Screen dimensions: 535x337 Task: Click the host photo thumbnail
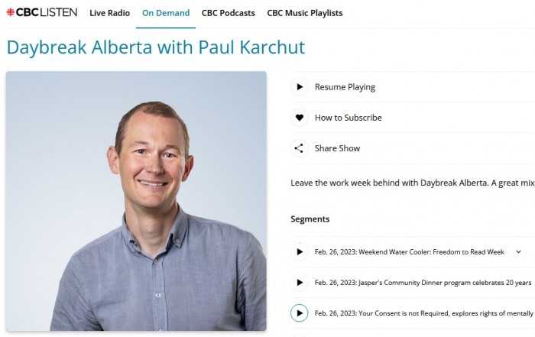click(136, 201)
